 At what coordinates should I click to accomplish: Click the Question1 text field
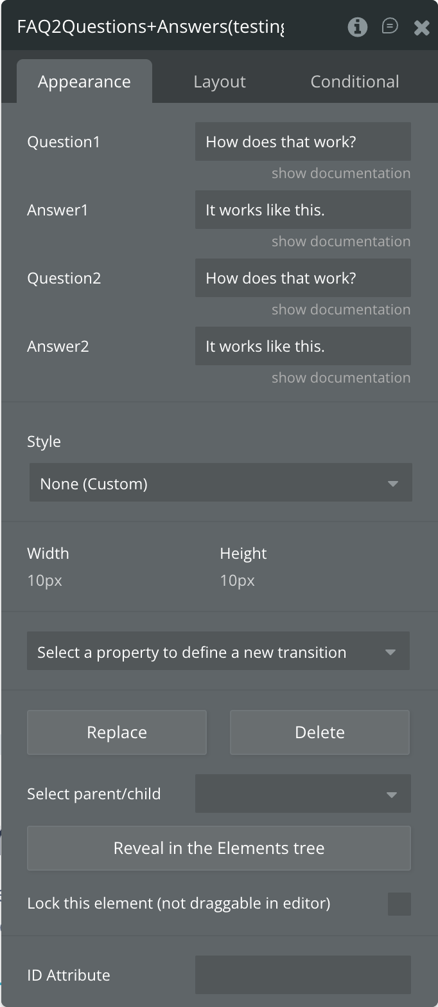pos(302,141)
